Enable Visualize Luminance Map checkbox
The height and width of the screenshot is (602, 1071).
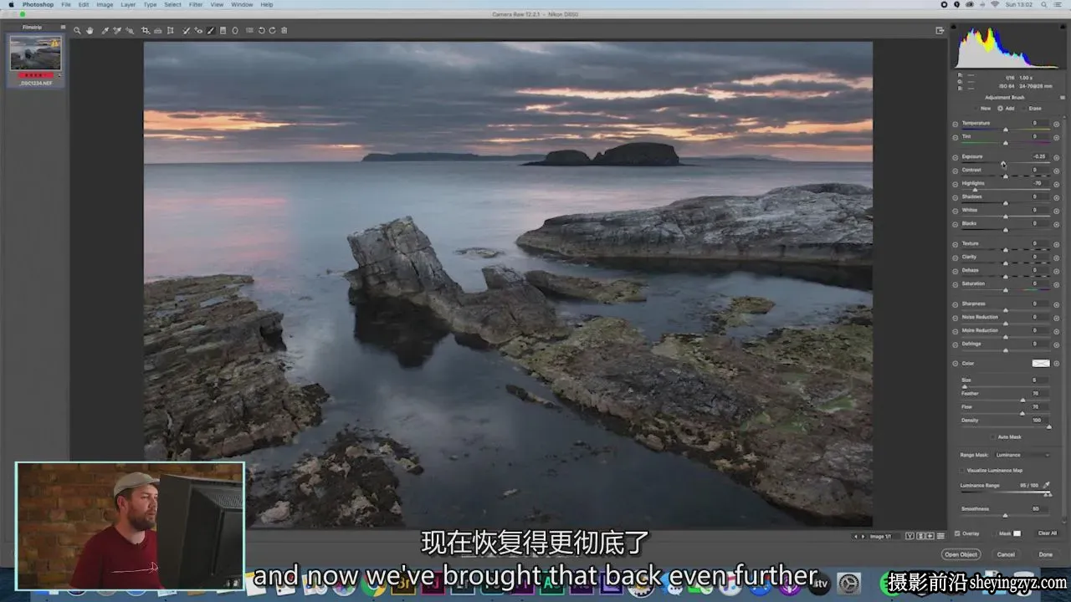coord(962,470)
